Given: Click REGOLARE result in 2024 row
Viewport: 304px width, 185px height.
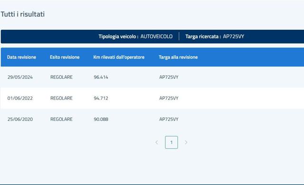Looking at the screenshot, I should (x=61, y=77).
